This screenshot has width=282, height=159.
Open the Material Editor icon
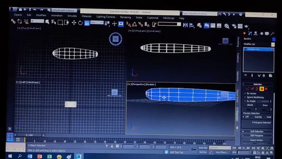tap(226, 26)
